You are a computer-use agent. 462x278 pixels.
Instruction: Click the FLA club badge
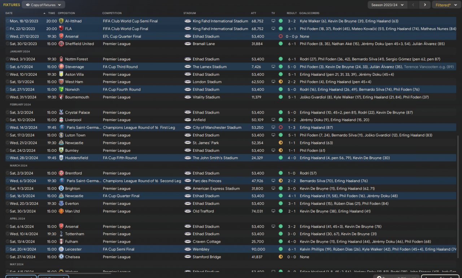(61, 28)
